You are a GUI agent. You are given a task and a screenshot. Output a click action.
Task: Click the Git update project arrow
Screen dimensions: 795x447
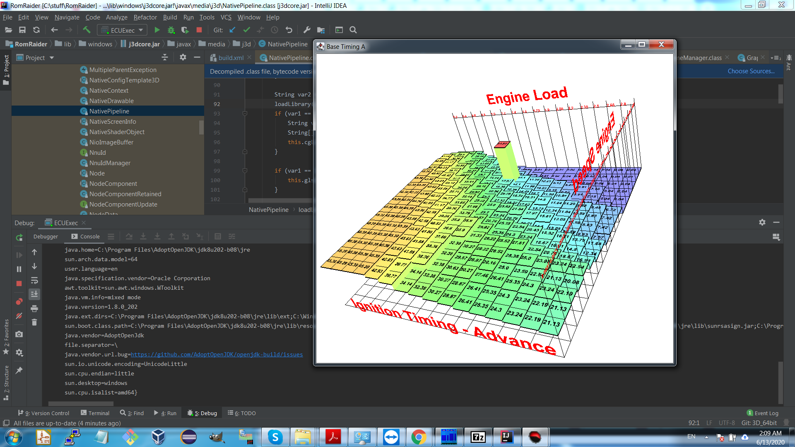click(x=232, y=30)
